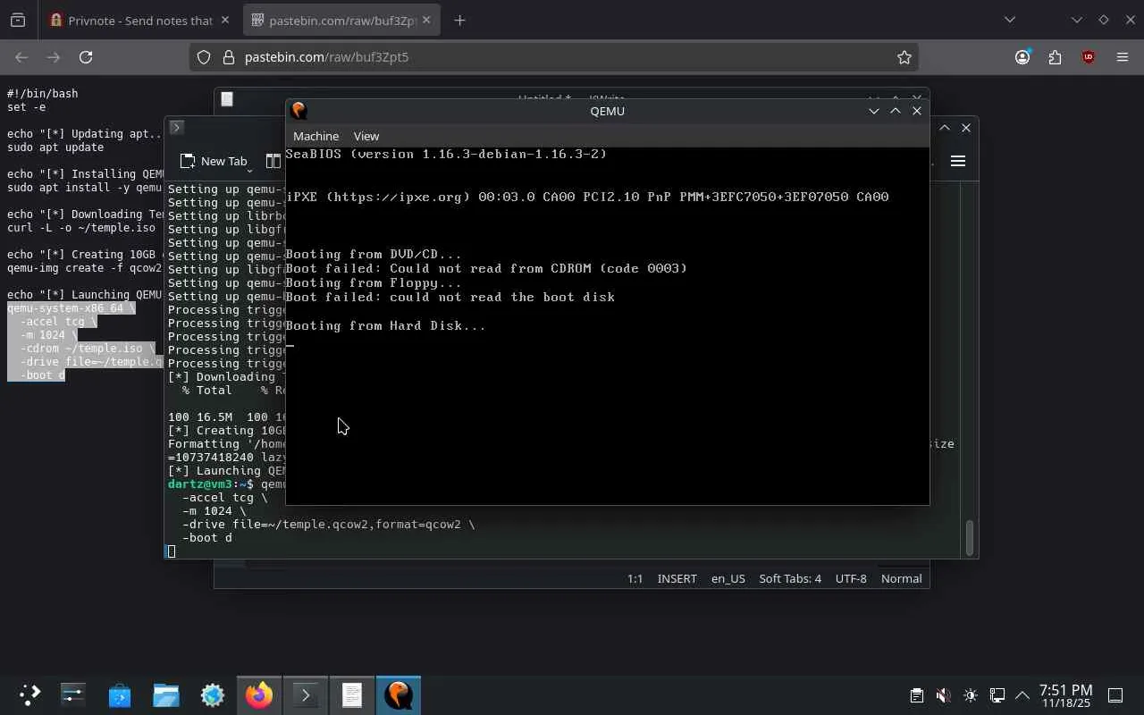Switch to the Privnote browser tab
The width and height of the screenshot is (1144, 715).
(x=140, y=20)
